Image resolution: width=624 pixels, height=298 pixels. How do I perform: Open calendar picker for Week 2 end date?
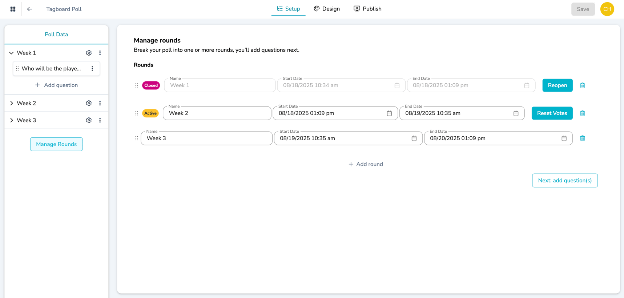click(516, 113)
